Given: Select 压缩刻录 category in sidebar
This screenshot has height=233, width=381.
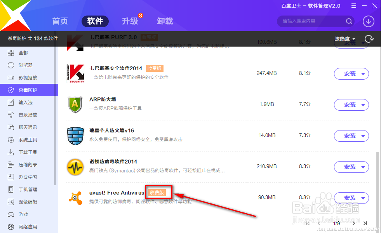Looking at the screenshot, I should [29, 165].
